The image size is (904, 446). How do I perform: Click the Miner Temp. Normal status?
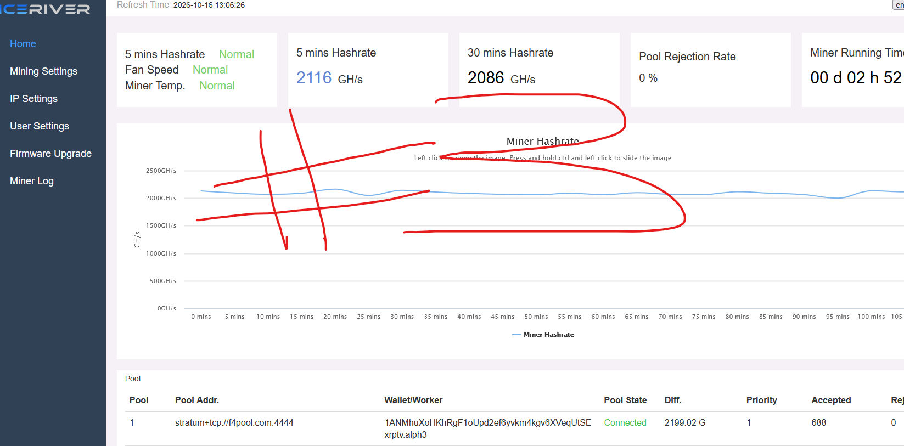click(x=217, y=86)
